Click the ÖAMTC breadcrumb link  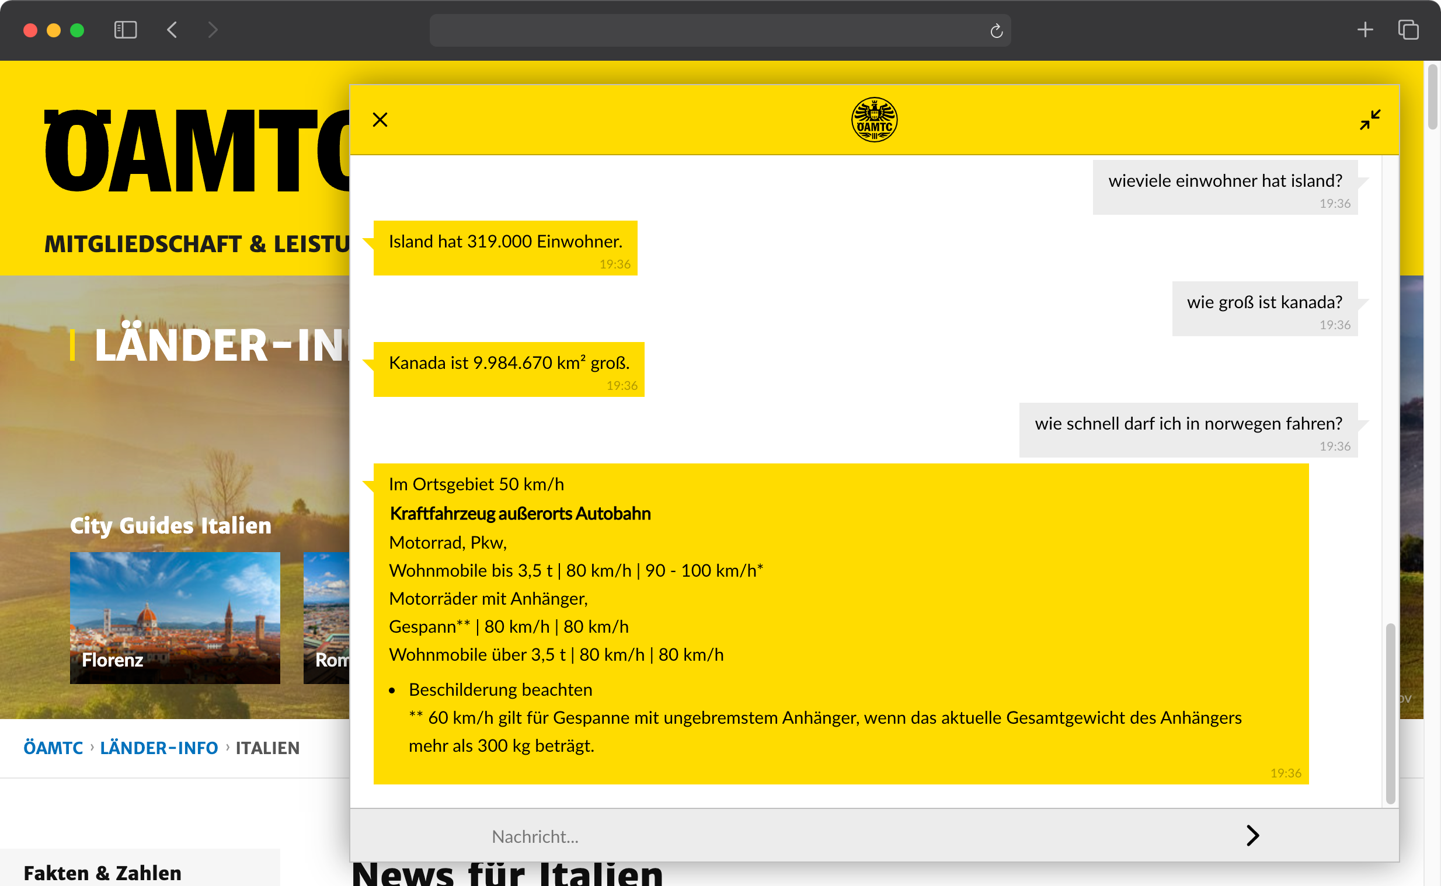coord(53,748)
